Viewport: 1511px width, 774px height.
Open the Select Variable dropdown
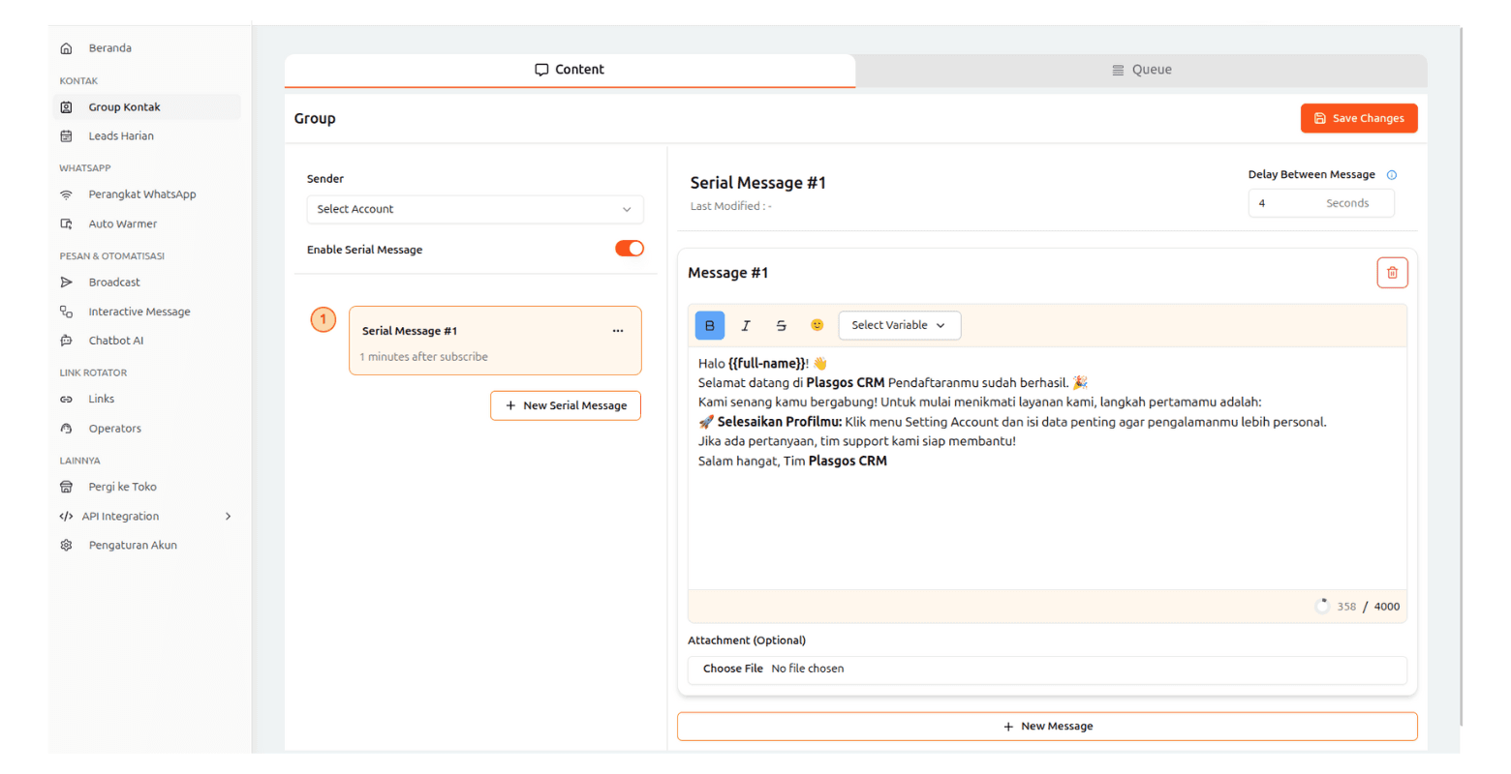point(899,326)
